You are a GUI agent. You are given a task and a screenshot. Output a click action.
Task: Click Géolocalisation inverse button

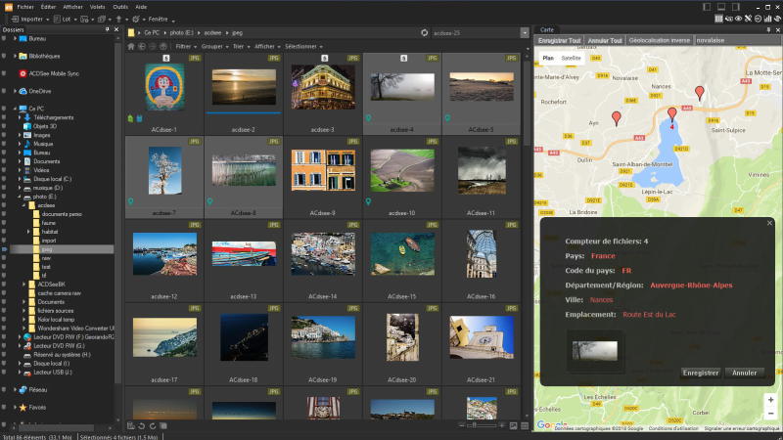(659, 40)
